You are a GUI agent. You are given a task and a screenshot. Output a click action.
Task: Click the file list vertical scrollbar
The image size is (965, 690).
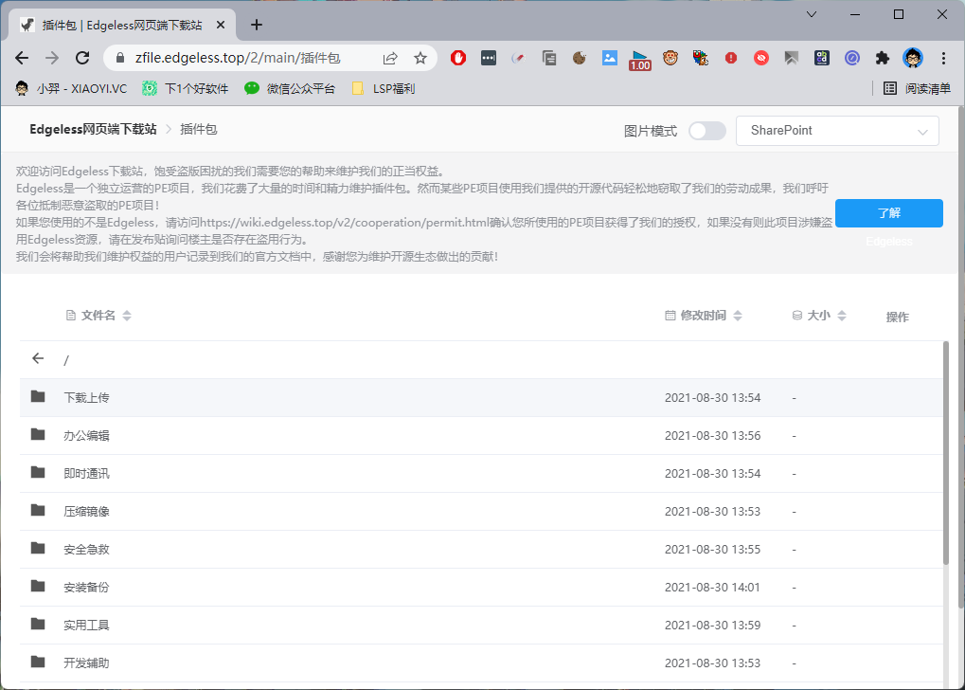pos(944,455)
